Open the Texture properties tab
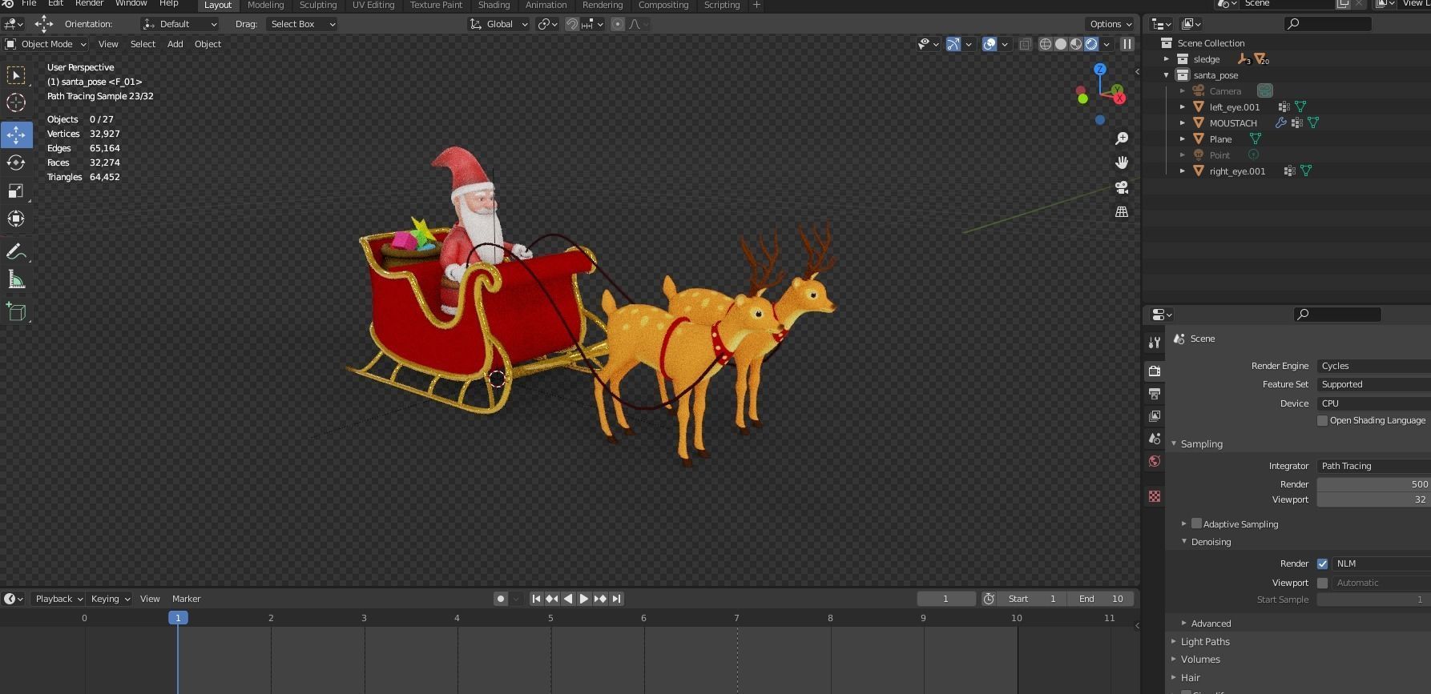 pos(1155,496)
